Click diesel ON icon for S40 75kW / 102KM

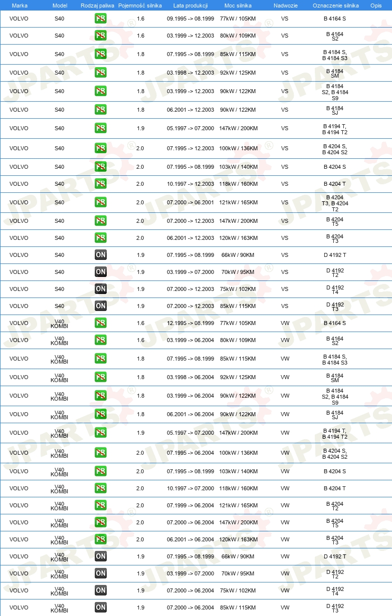(x=100, y=289)
